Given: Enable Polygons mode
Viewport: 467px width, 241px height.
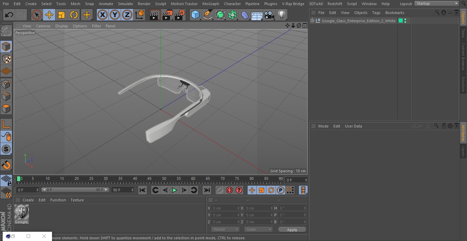Looking at the screenshot, I should coord(6,109).
